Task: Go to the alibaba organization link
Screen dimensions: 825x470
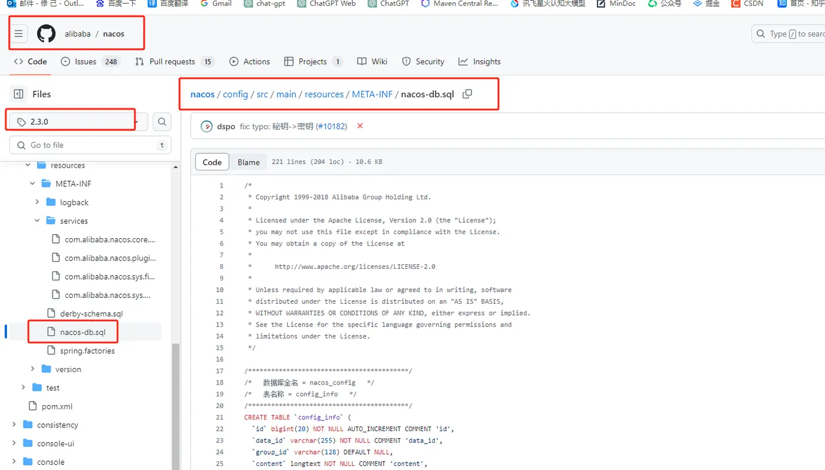Action: [78, 34]
